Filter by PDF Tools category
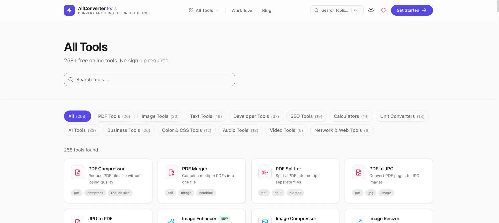The height and width of the screenshot is (223, 499). (x=114, y=116)
